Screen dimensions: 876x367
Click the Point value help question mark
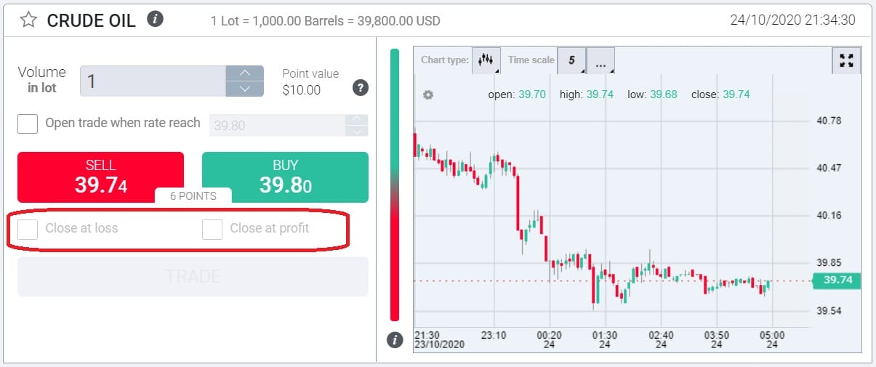pos(360,88)
